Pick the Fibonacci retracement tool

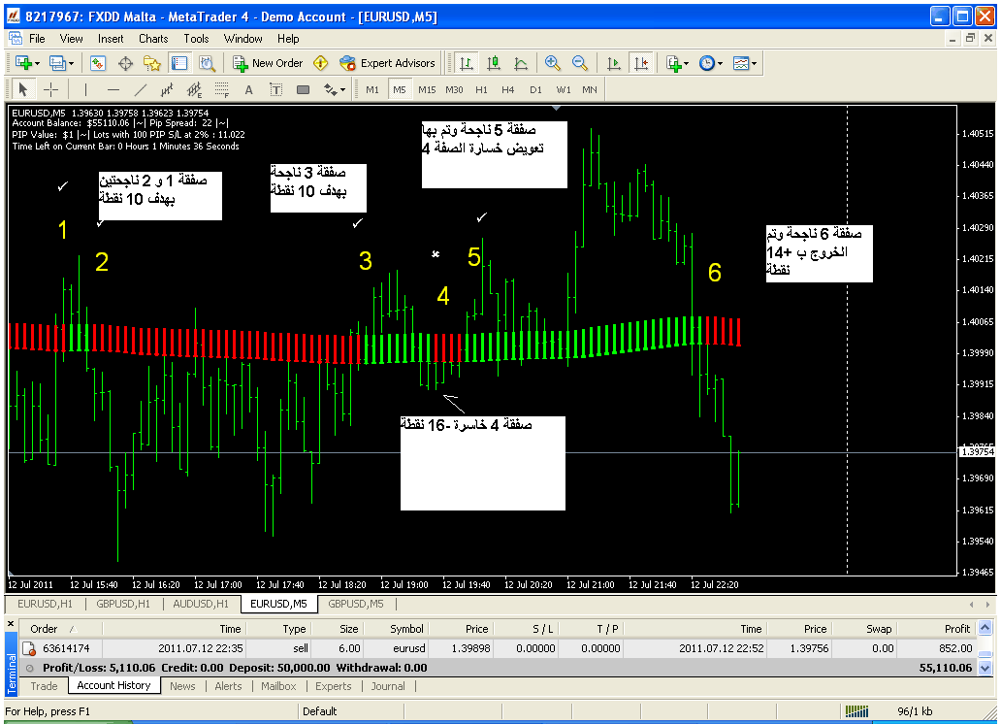tap(221, 90)
